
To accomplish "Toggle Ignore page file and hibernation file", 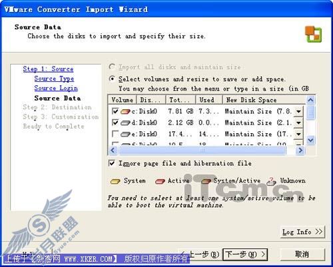I will coord(112,163).
